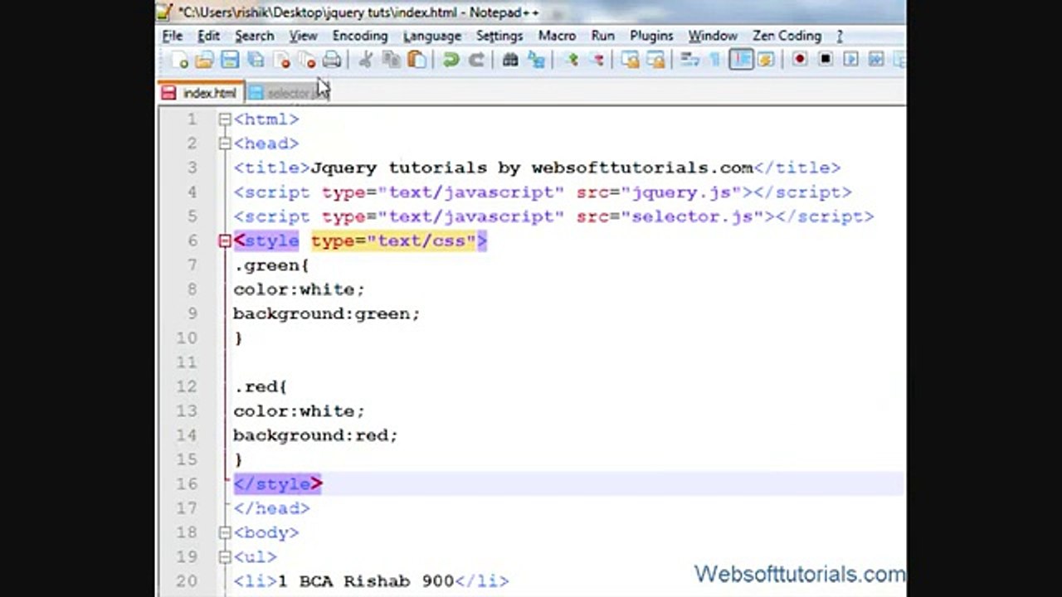Collapse the <ul> fold on line 19
The image size is (1062, 597).
pyautogui.click(x=224, y=557)
